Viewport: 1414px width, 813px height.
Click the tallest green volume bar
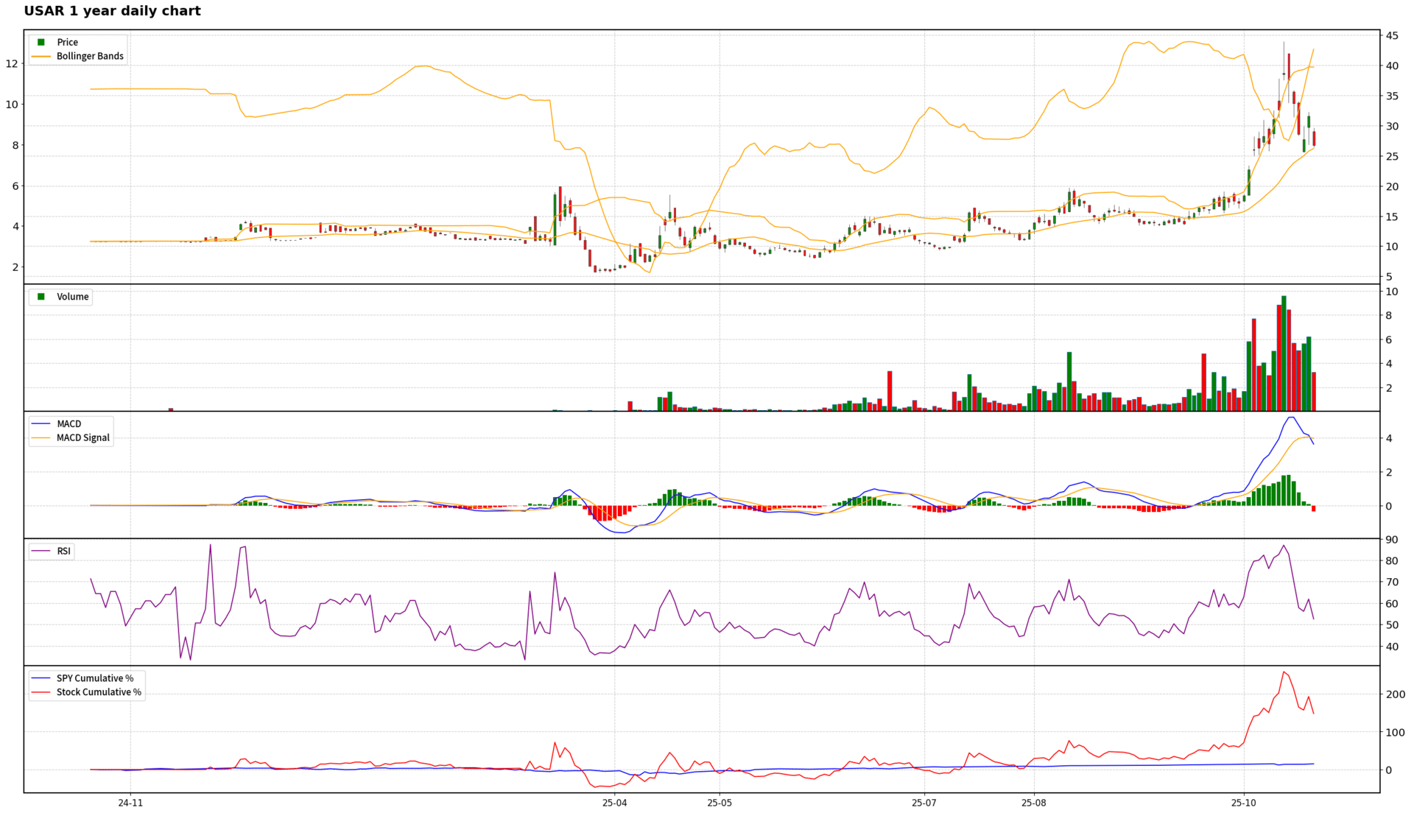(1284, 353)
